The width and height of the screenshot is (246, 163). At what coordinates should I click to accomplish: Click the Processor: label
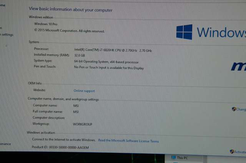pos(41,49)
